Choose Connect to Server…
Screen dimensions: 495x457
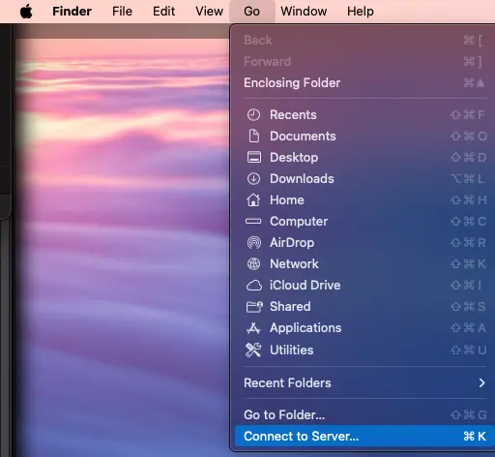coord(364,437)
